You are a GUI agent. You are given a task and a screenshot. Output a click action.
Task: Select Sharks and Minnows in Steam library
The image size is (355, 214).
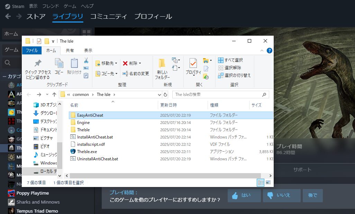point(34,202)
